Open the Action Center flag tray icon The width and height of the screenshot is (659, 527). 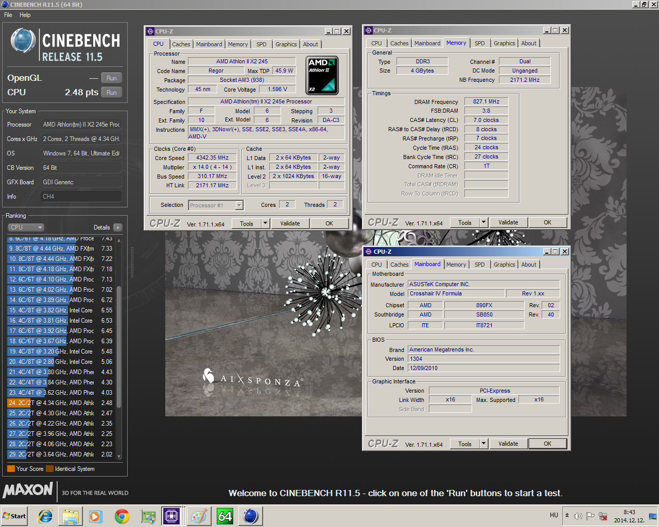[x=591, y=516]
